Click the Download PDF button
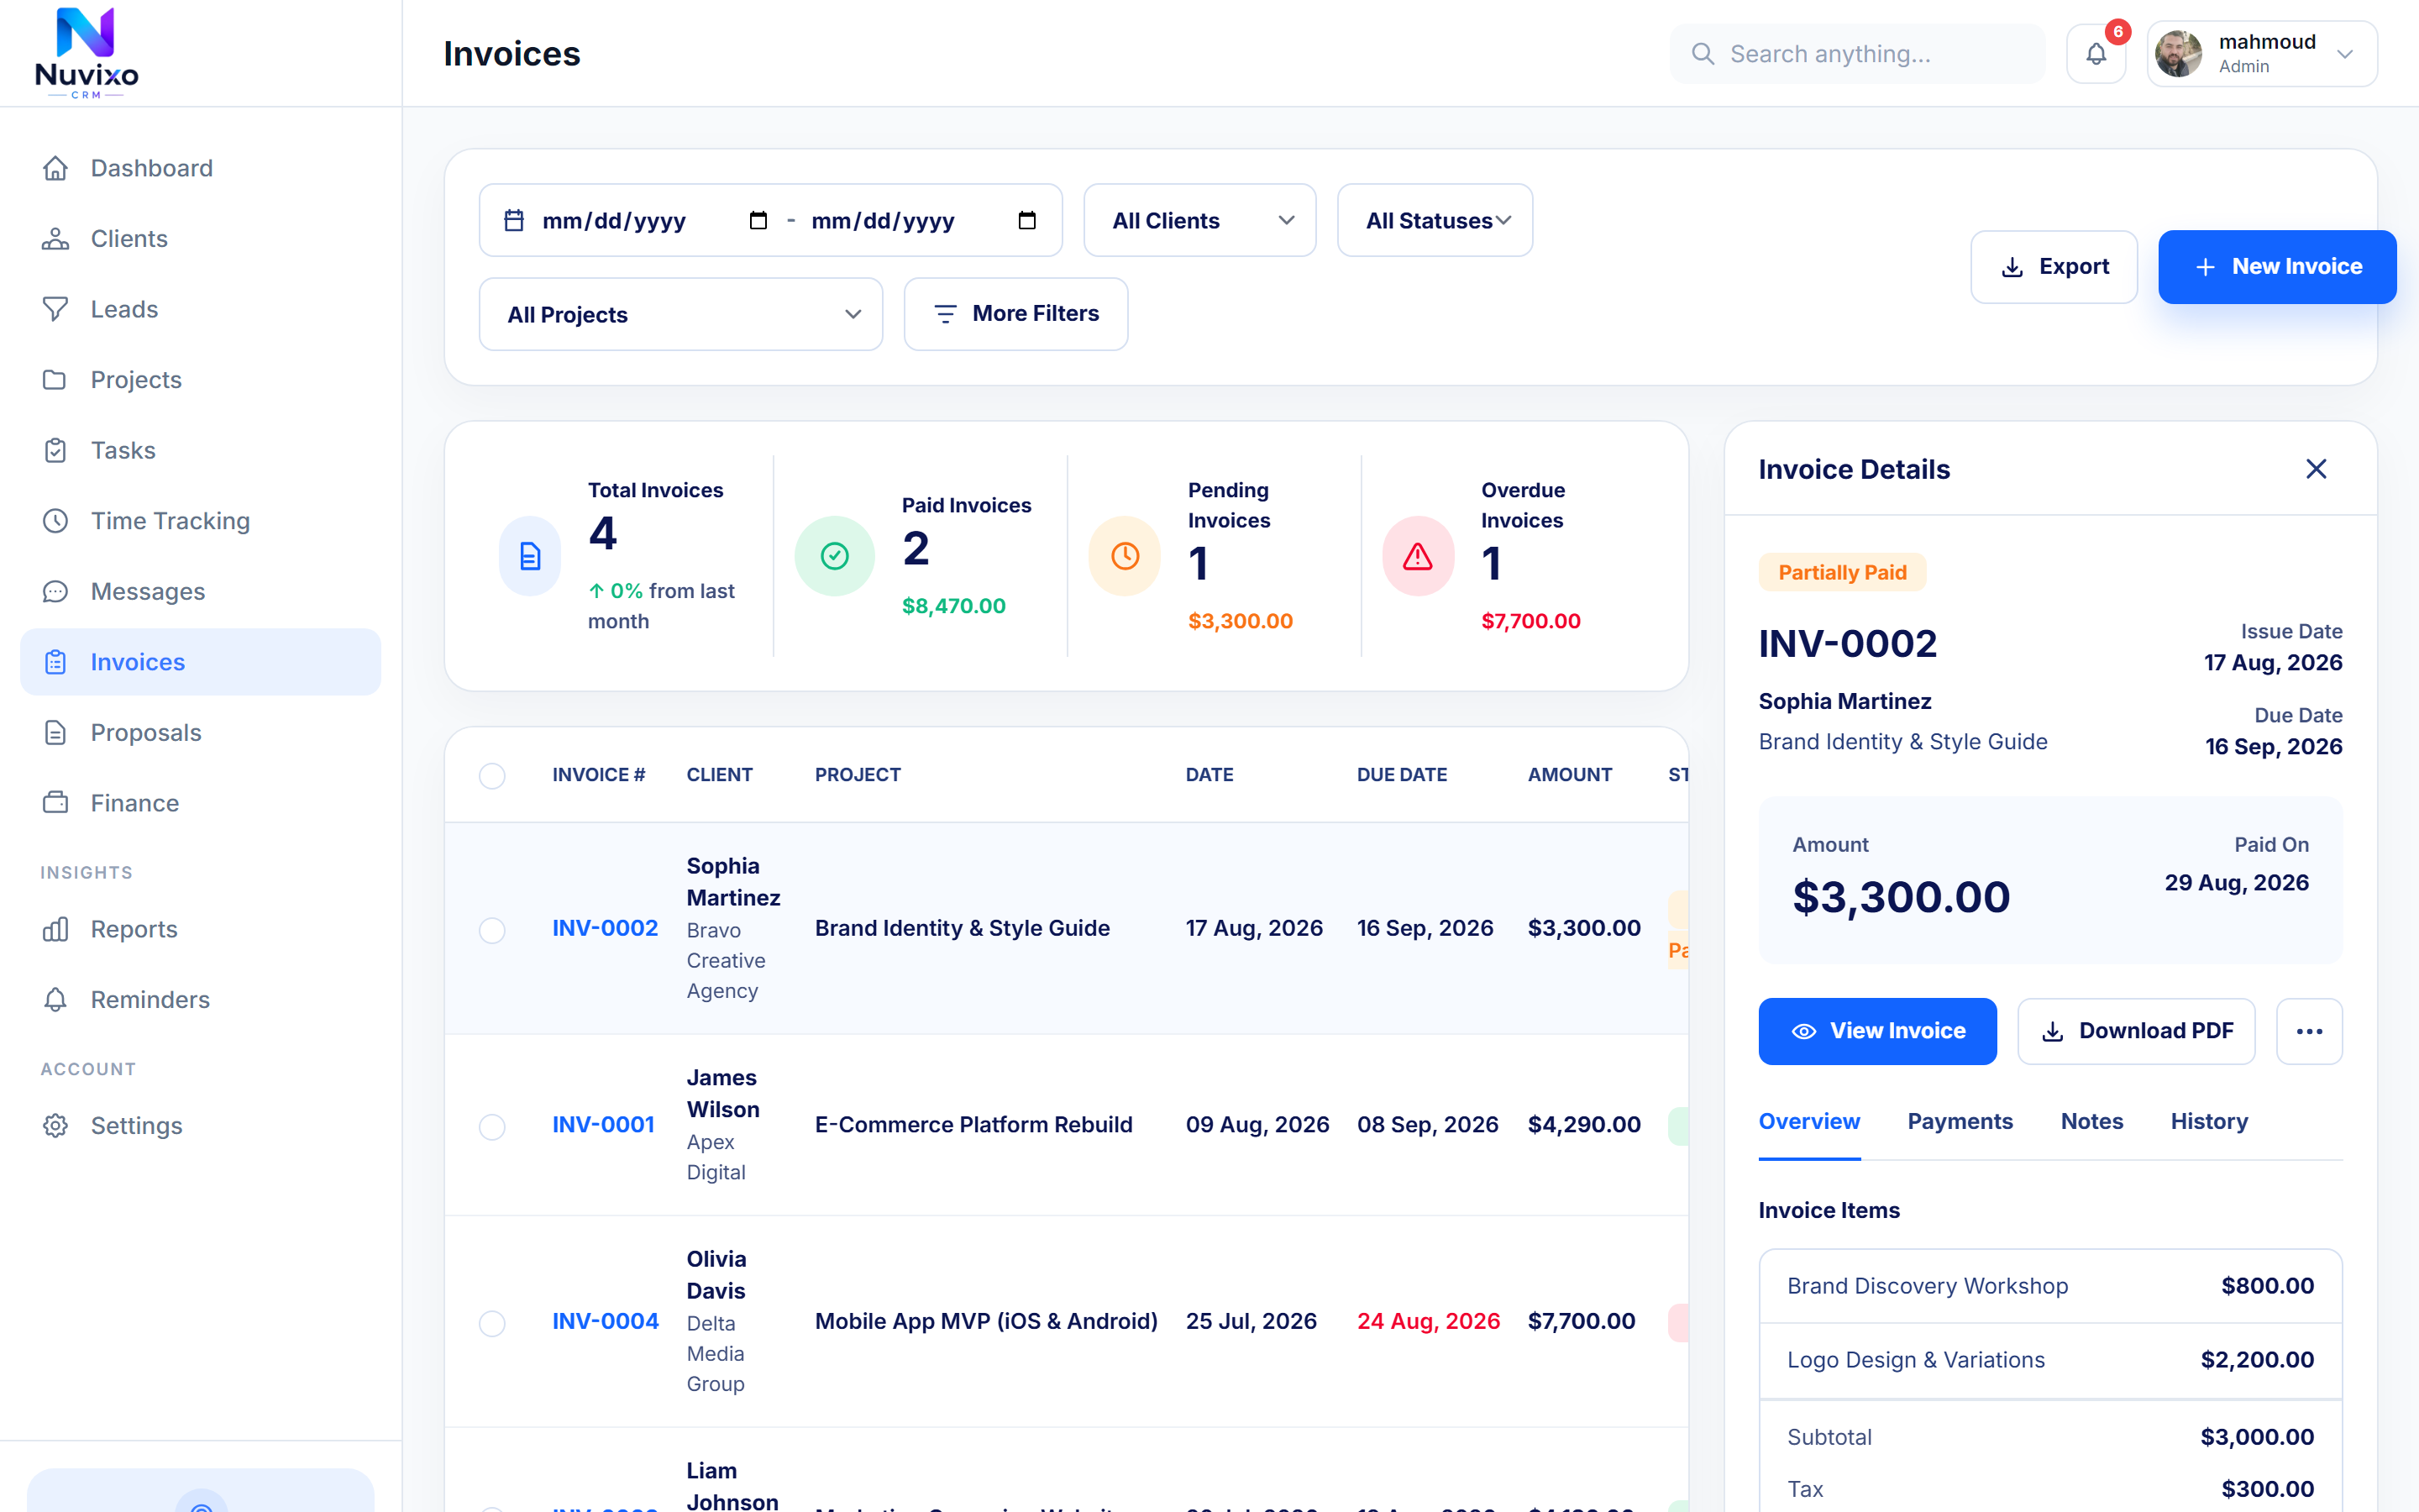This screenshot has height=1512, width=2419. click(x=2136, y=1031)
